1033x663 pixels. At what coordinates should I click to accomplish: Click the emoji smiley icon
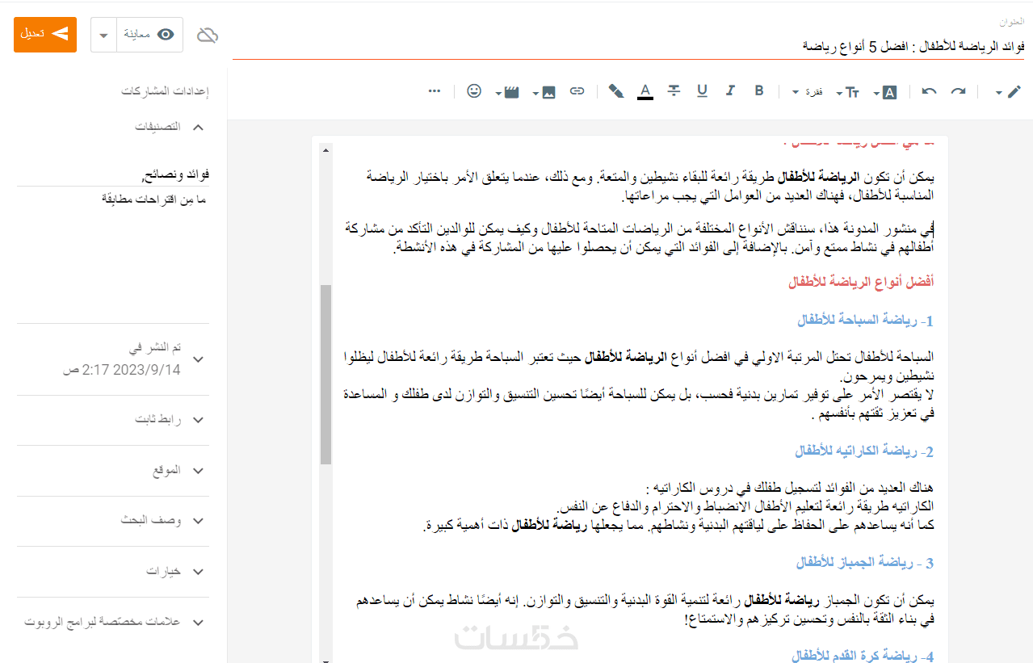click(474, 91)
